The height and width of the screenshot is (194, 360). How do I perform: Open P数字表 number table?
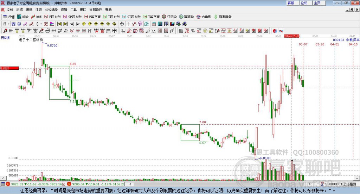[x=92, y=17]
